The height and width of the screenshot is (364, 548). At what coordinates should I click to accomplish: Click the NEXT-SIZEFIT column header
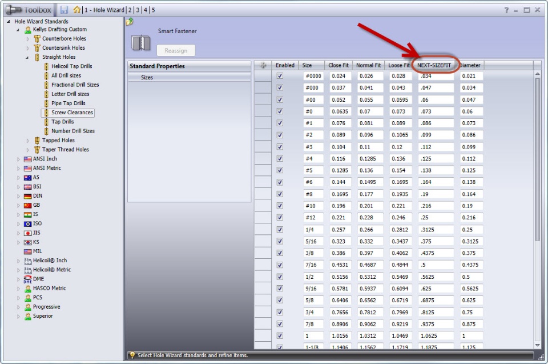[434, 65]
